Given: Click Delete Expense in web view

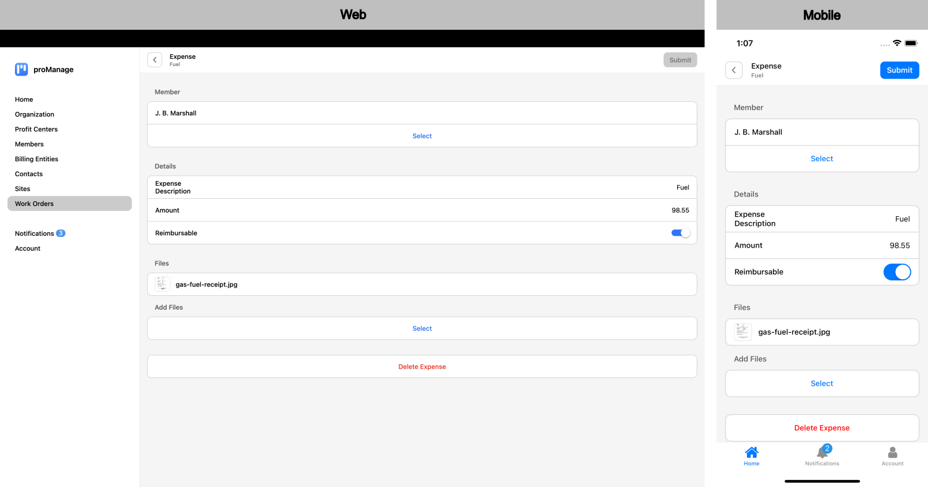Looking at the screenshot, I should (x=422, y=367).
